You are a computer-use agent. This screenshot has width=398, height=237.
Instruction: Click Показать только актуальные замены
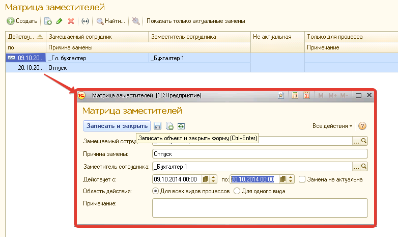coord(196,21)
